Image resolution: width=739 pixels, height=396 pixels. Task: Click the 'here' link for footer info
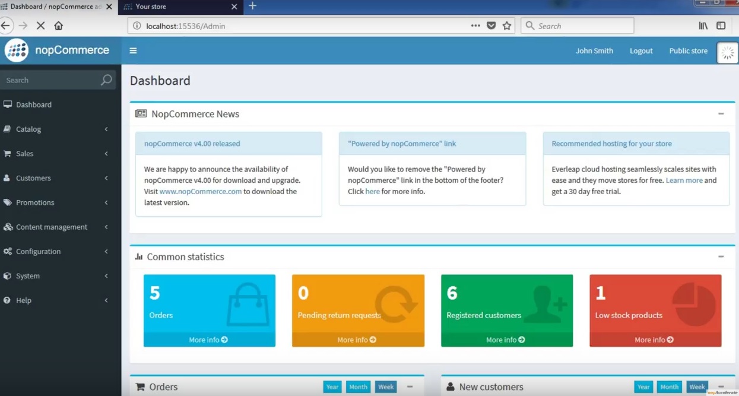pos(372,191)
